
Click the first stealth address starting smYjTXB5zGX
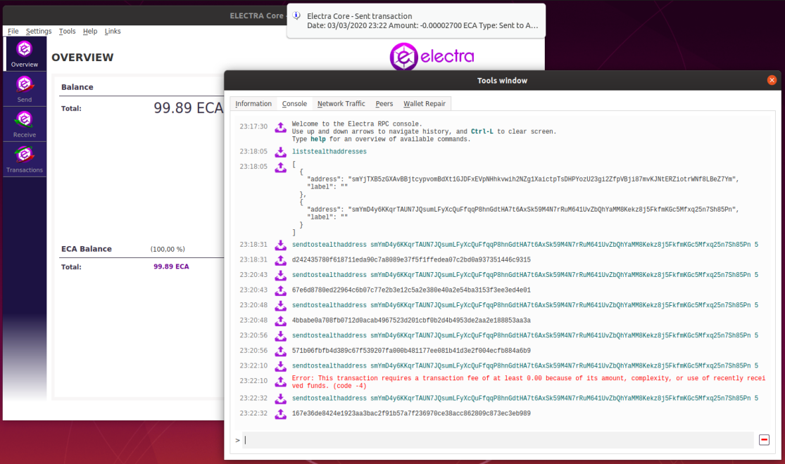click(541, 179)
